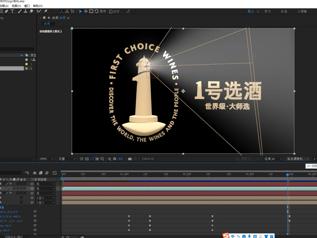Open the IME emoji icon
317x238 pixels.
point(244,236)
